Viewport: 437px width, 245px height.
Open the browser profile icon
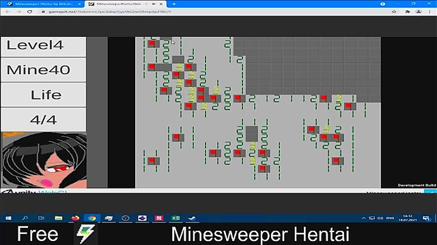point(419,12)
